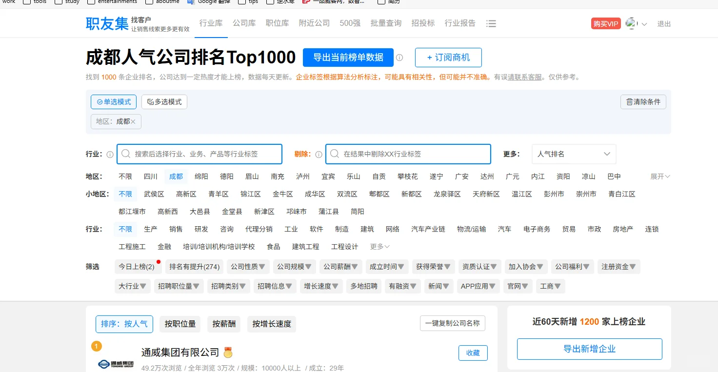The width and height of the screenshot is (718, 372).
Task: Click the info icon next to 行业 label
Action: (110, 154)
